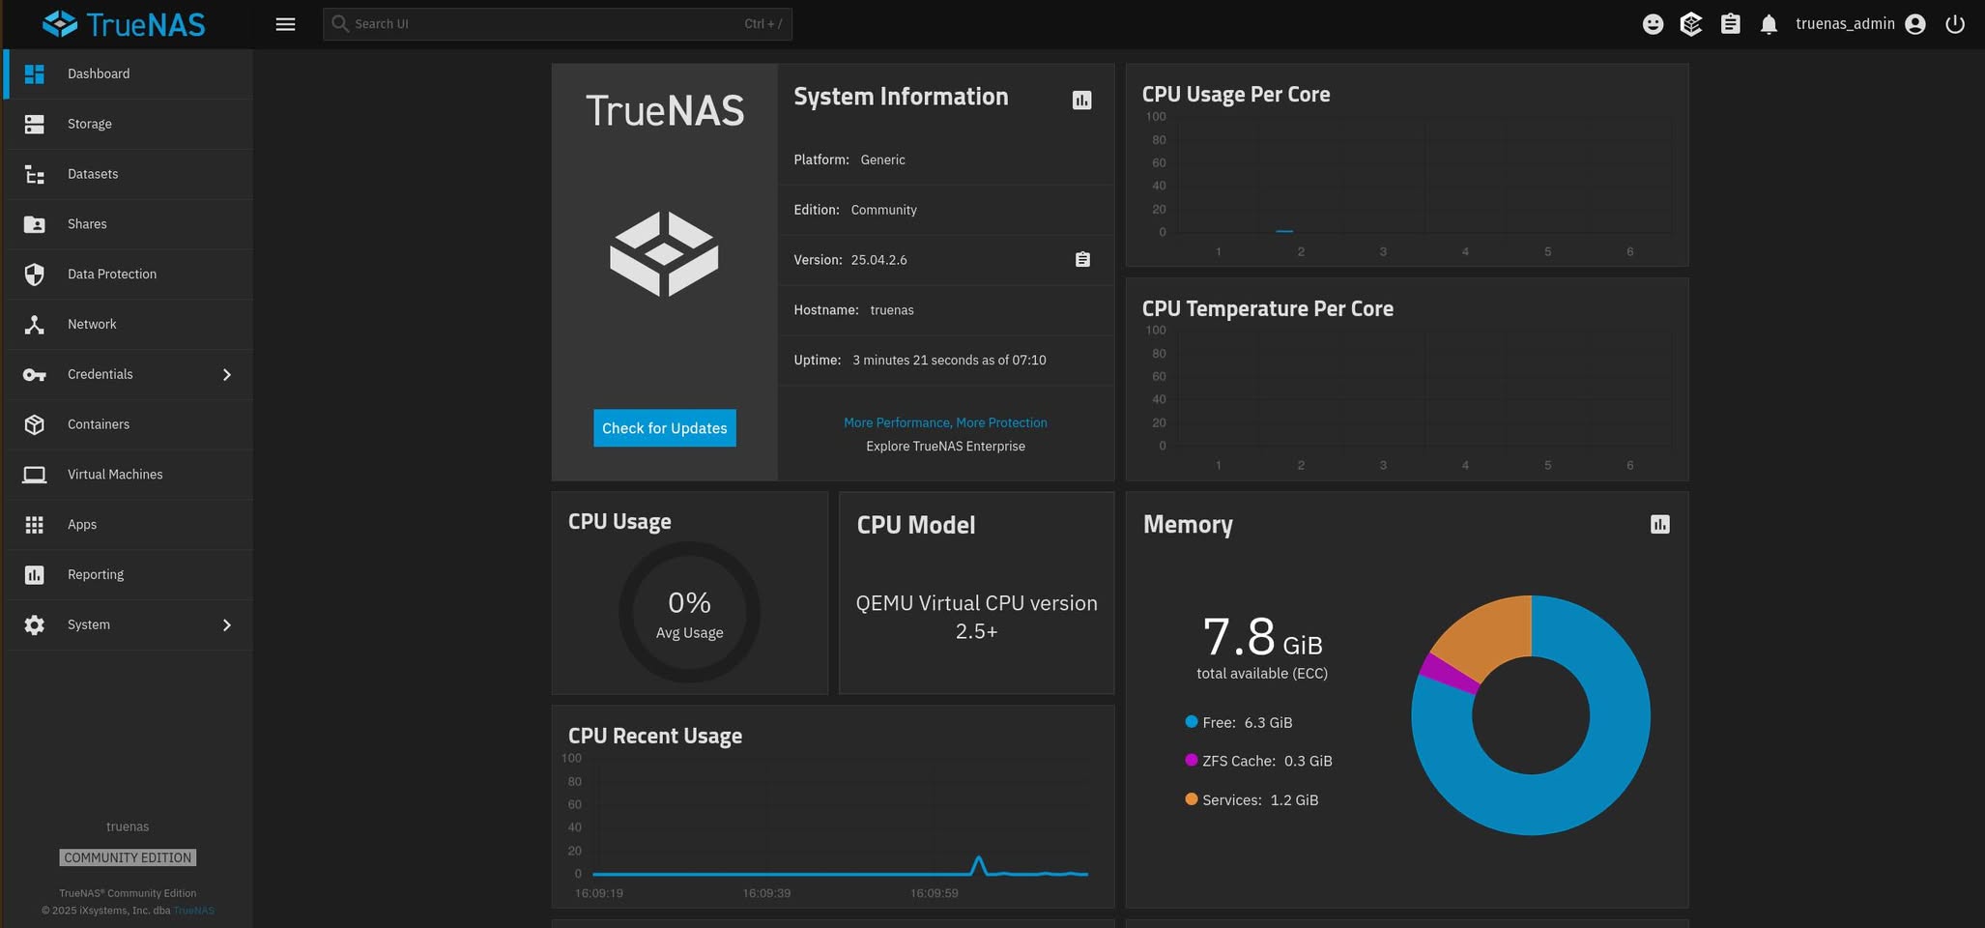Copy version number with clipboard icon
This screenshot has height=928, width=1985.
1082,259
